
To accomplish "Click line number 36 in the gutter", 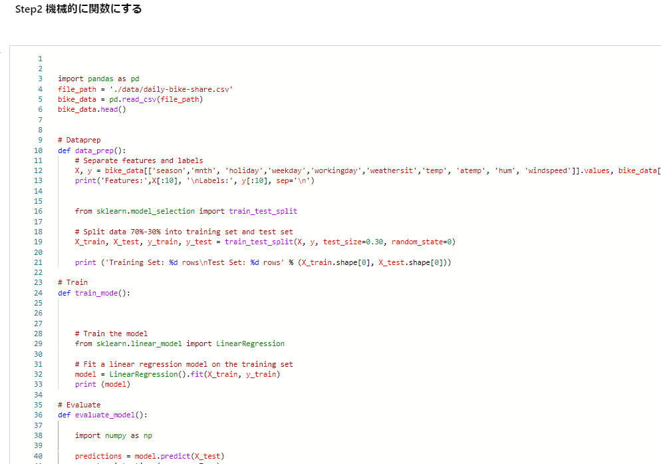I will (39, 415).
